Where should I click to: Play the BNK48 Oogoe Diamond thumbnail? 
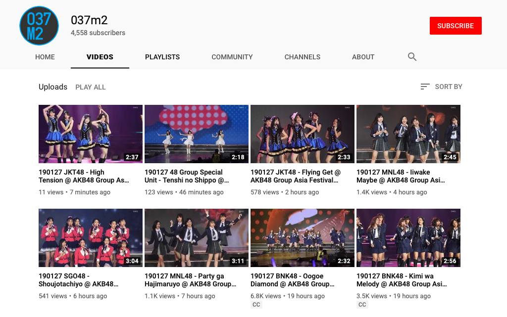pyautogui.click(x=303, y=238)
